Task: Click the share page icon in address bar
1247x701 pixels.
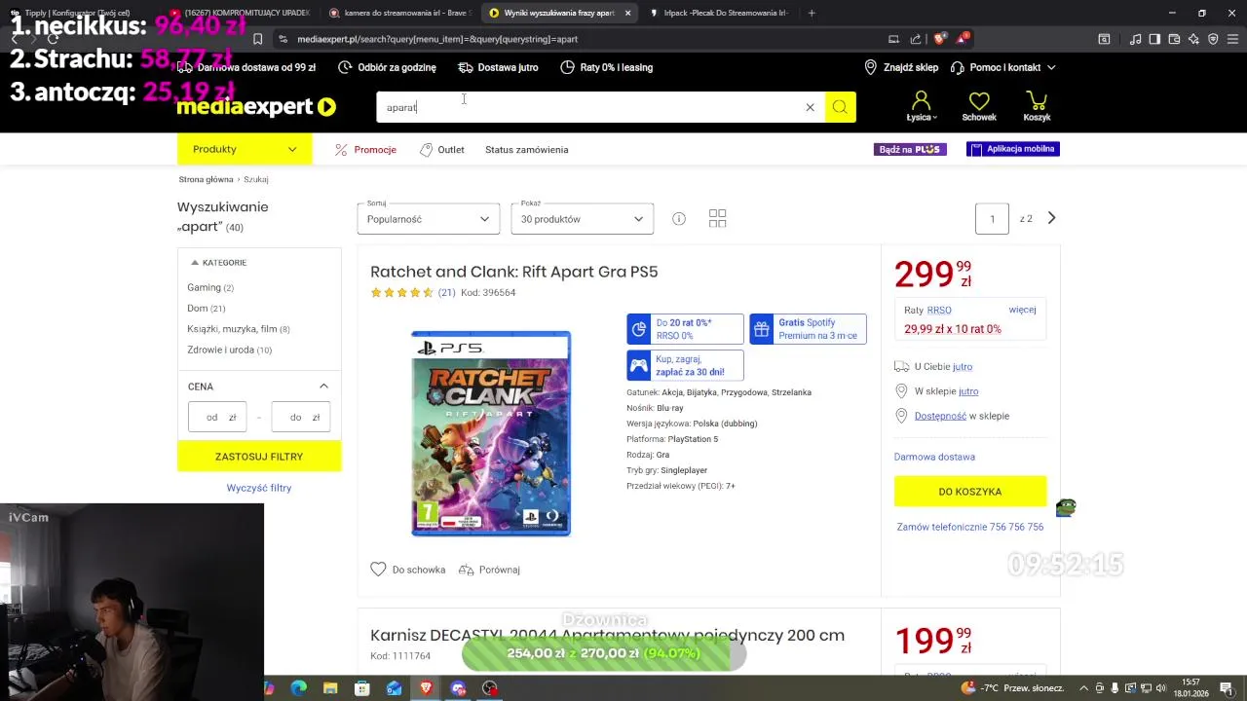Action: [916, 39]
